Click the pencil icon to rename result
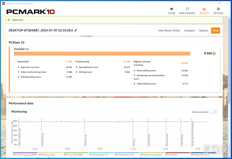 tap(76, 30)
